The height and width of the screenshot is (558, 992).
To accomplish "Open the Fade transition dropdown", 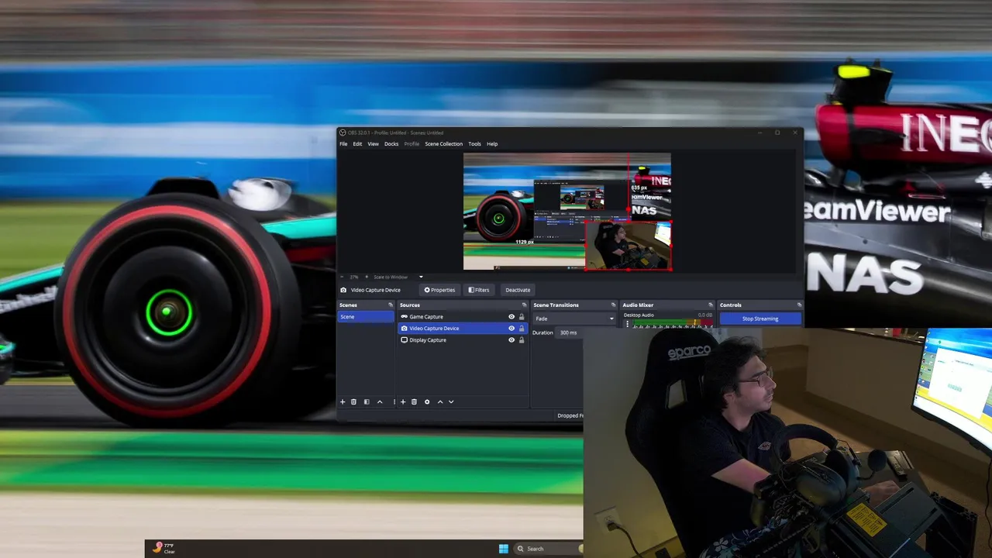I will point(574,319).
